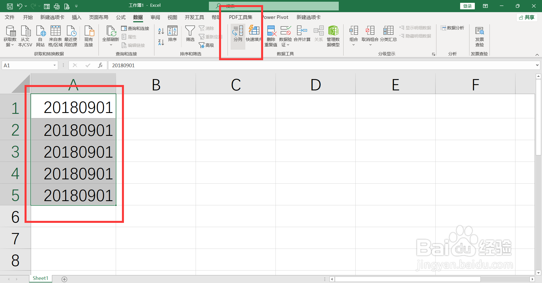Click the Save icon in quick access toolbar
Image resolution: width=542 pixels, height=283 pixels.
[x=10, y=6]
